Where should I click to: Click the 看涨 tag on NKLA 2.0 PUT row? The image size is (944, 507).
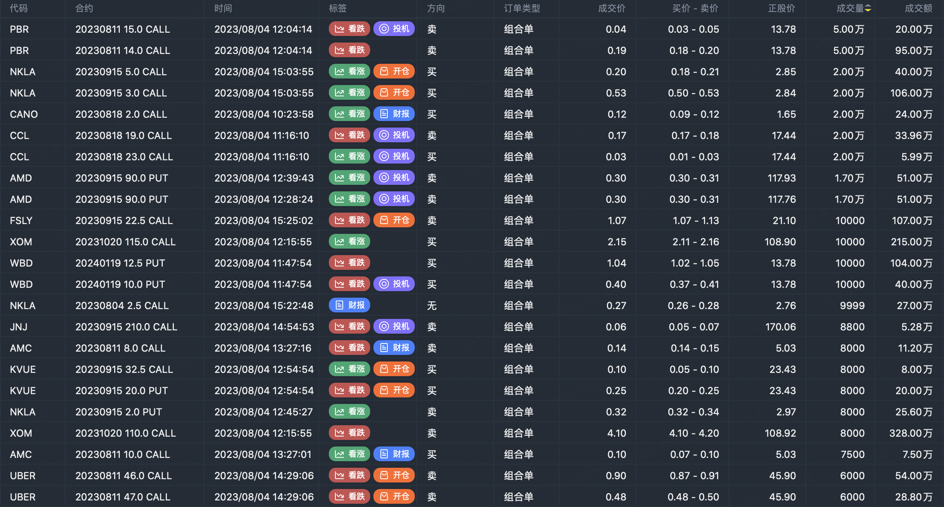pos(349,412)
